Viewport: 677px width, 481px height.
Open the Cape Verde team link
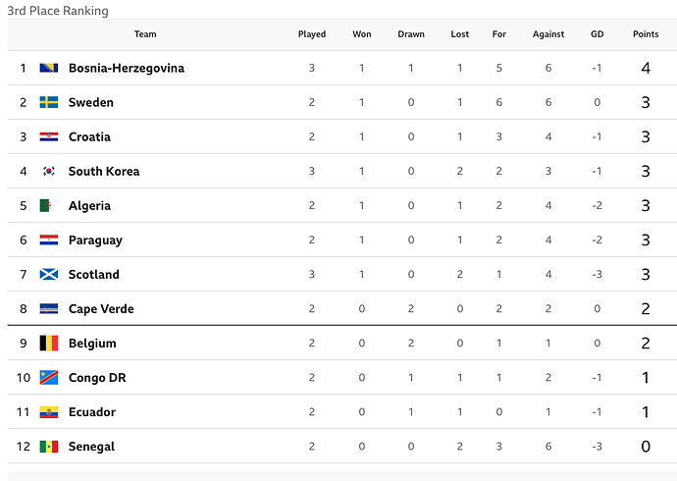[x=101, y=309]
